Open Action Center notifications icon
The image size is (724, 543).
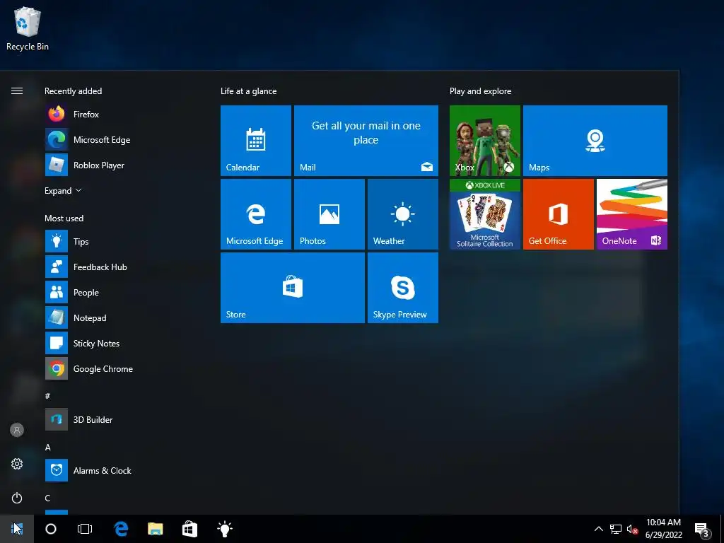702,529
